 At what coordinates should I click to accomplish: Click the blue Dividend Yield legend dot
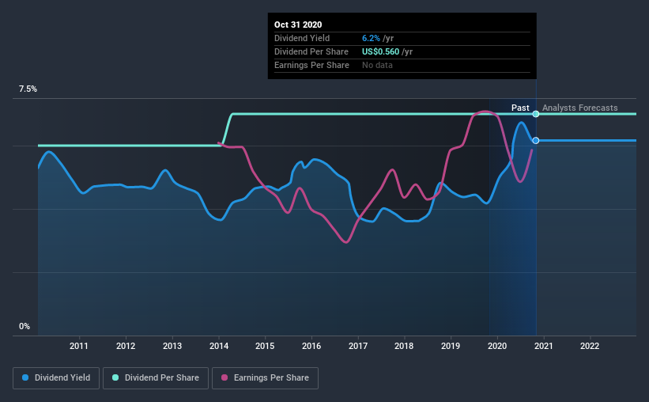pyautogui.click(x=25, y=377)
